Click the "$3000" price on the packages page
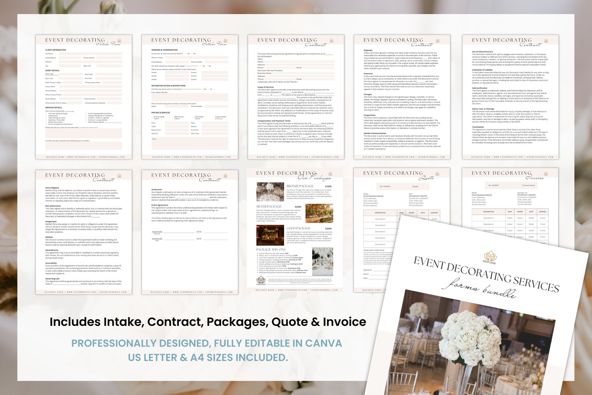 [x=328, y=229]
